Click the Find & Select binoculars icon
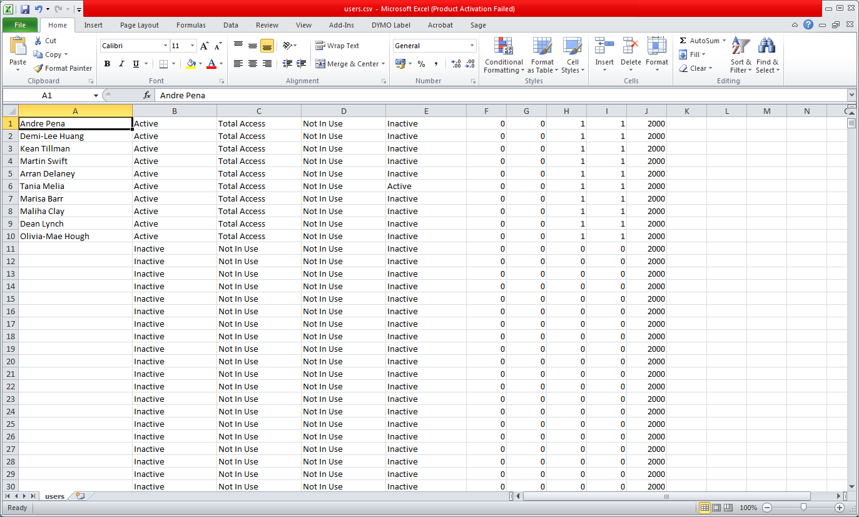Viewport: 859px width, 517px height. (767, 46)
